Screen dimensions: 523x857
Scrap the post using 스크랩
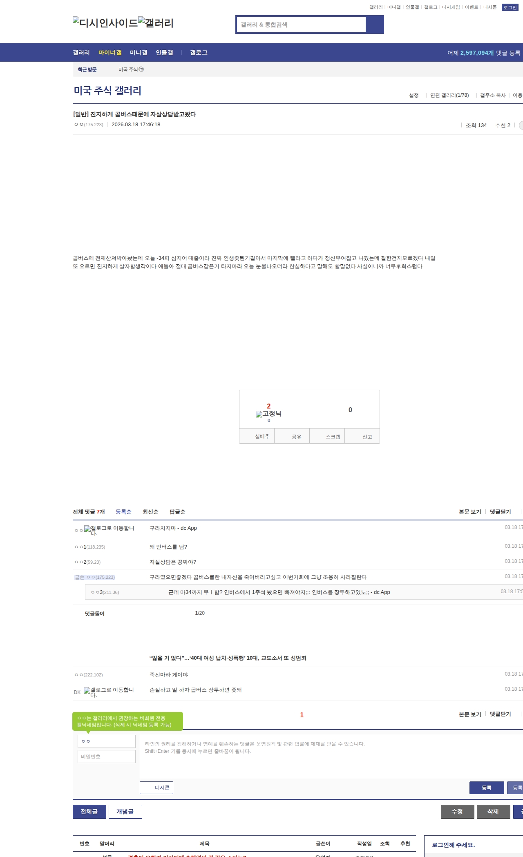click(327, 436)
